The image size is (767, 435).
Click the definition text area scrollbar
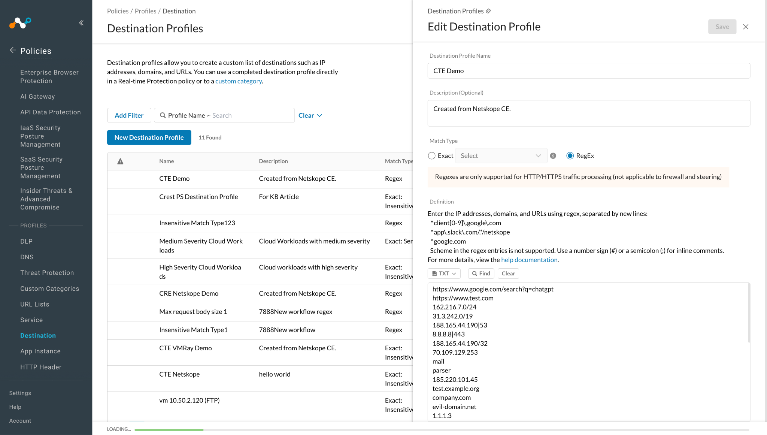pos(749,313)
